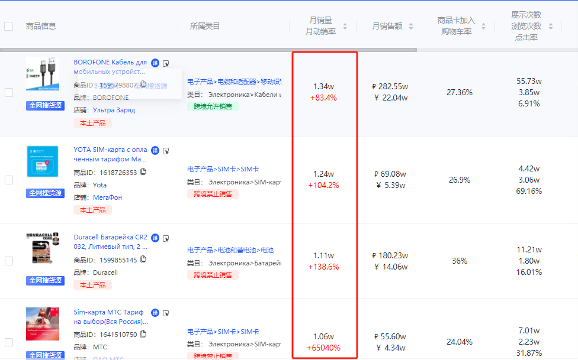Click the brand name Duracell
Viewport: 578px width, 360px height.
pos(105,273)
